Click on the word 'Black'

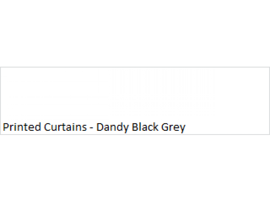[x=145, y=127]
